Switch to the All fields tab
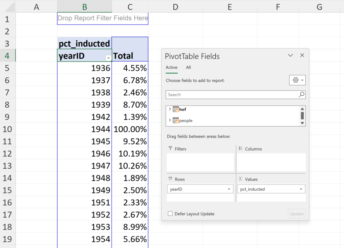 (188, 67)
